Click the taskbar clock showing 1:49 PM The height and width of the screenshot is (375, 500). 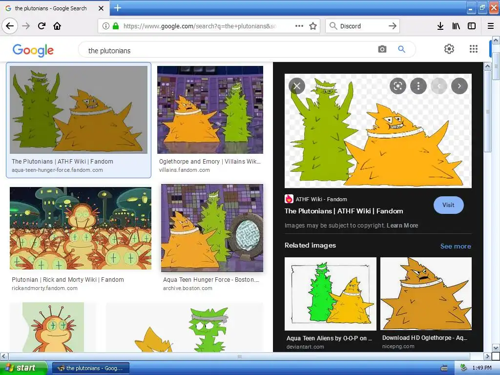click(482, 368)
